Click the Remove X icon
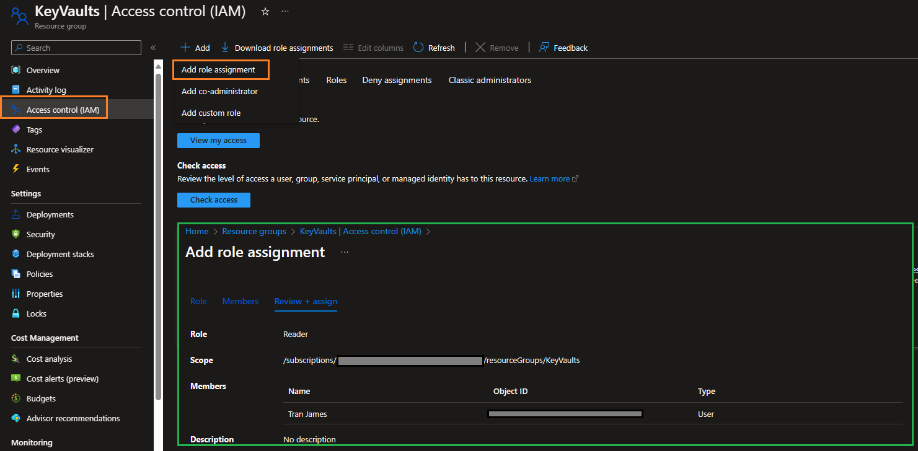 480,48
